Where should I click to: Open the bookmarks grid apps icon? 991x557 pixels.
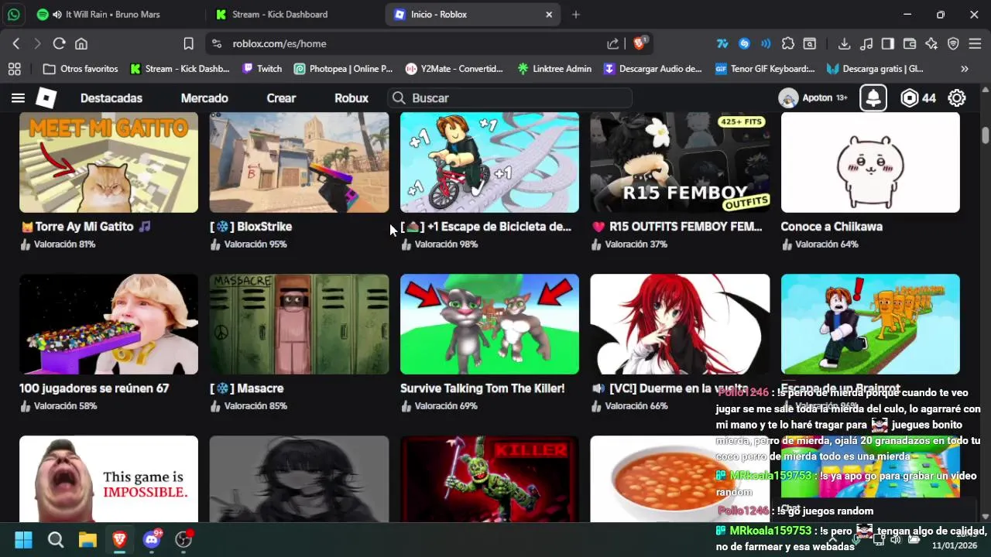(x=14, y=69)
